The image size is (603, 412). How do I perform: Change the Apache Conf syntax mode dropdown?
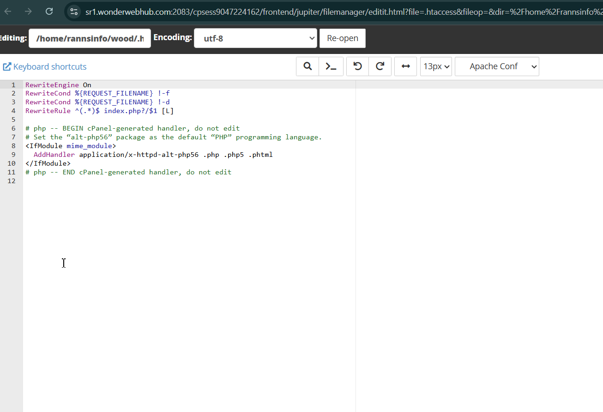pyautogui.click(x=497, y=66)
